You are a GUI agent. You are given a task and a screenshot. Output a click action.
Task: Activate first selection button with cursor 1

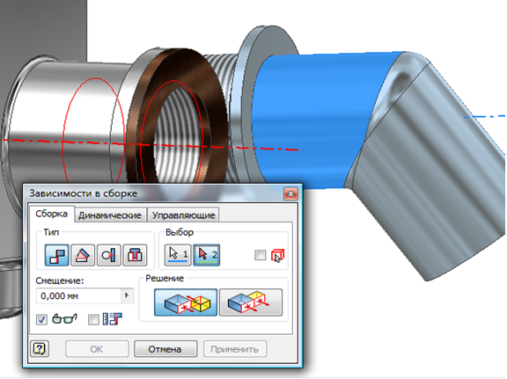(x=178, y=255)
